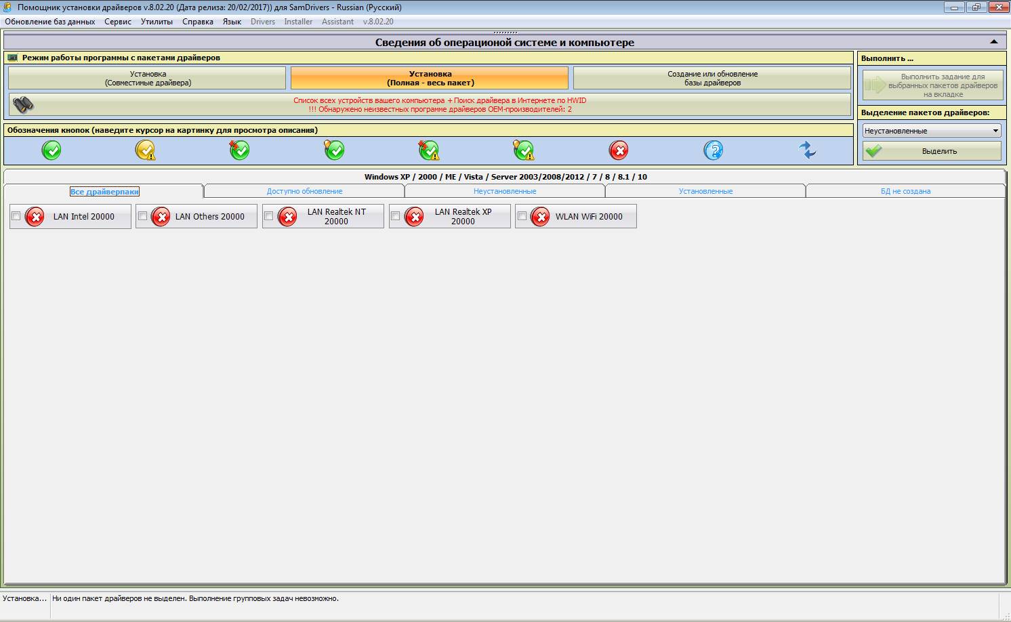Check the LAN Realtek XP 20000 checkbox
Screen dimensions: 1011x622
pyautogui.click(x=396, y=216)
